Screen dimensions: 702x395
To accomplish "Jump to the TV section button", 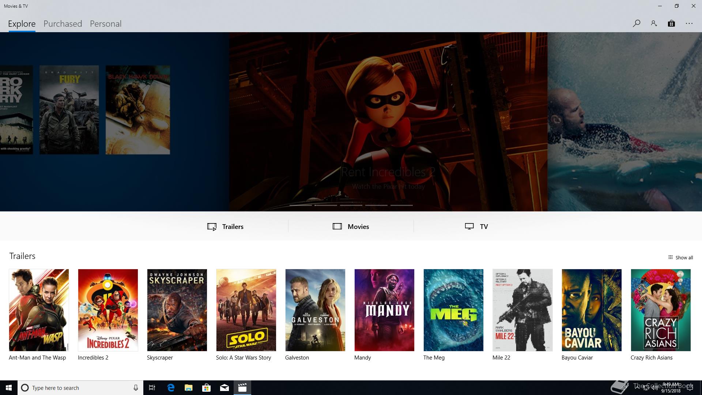I will coord(476,226).
